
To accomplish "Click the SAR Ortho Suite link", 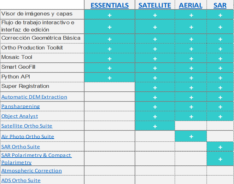I will pyautogui.click(x=20, y=147).
